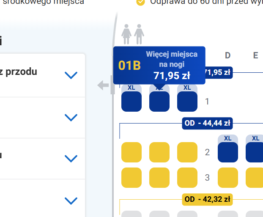Image resolution: width=263 pixels, height=217 pixels.
Task: Expand the last visible accordion chevron
Action: (x=71, y=200)
